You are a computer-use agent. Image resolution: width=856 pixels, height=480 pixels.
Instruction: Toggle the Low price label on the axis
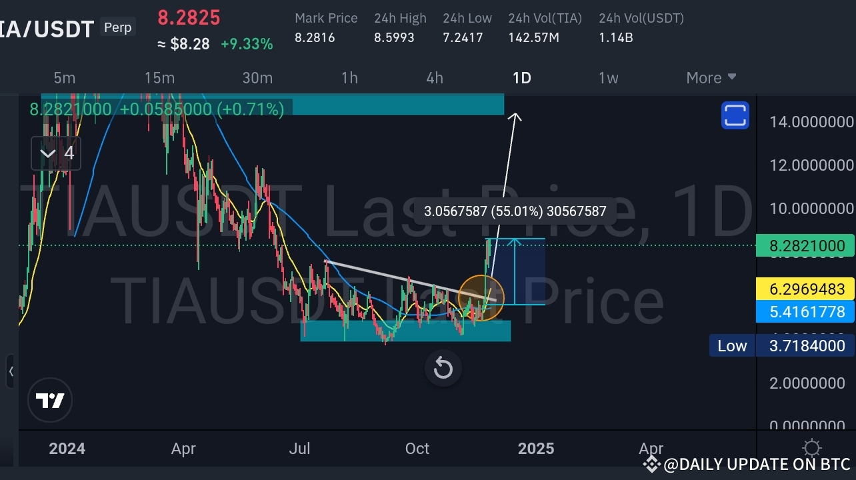(x=731, y=345)
